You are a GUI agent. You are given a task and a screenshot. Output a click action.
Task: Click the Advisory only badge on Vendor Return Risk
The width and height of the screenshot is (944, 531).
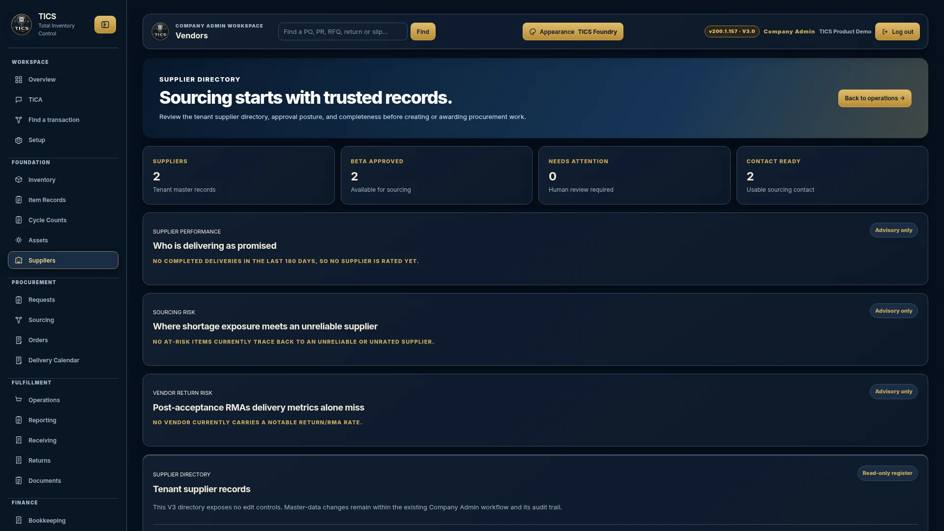point(893,391)
